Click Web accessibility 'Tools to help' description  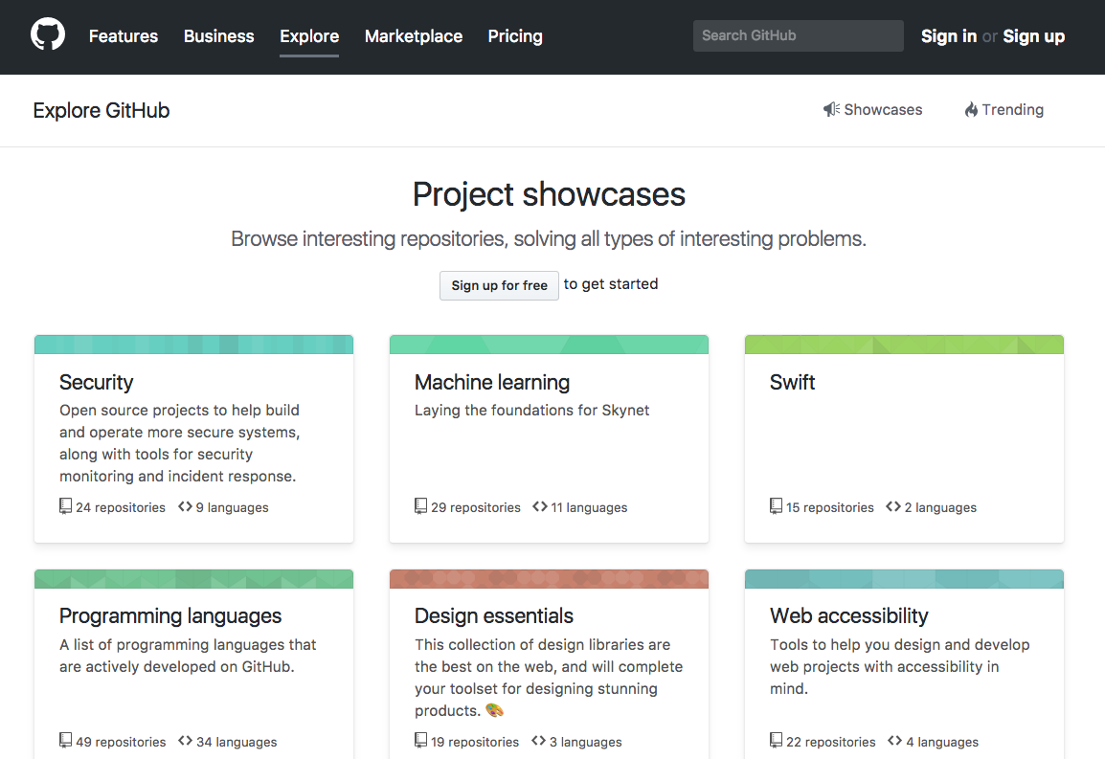900,666
